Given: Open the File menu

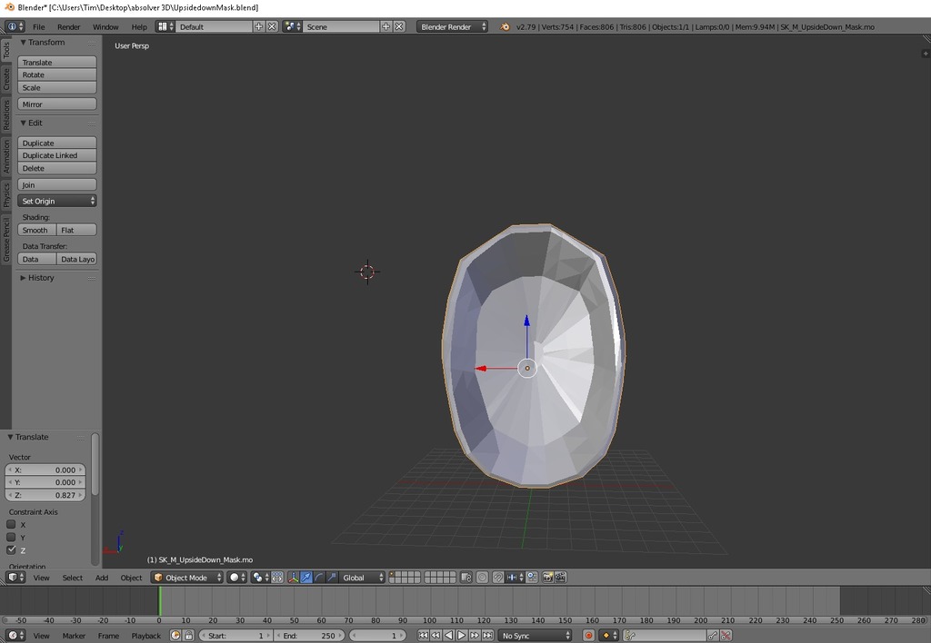Looking at the screenshot, I should click(38, 26).
